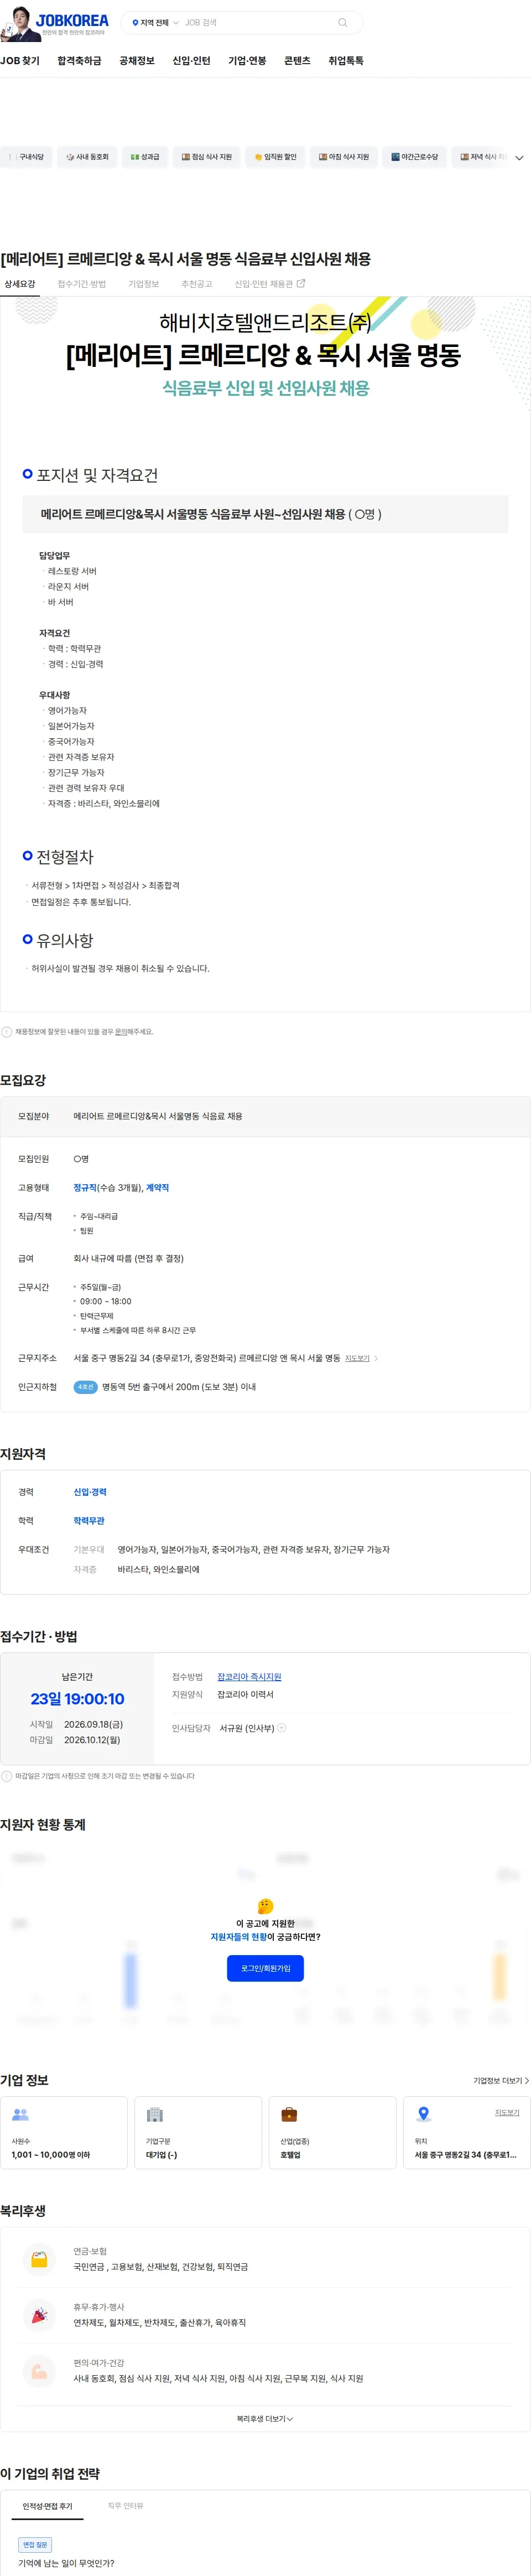Open the 기업·연봉 menu
Viewport: 531px width, 2576px height.
click(x=247, y=61)
